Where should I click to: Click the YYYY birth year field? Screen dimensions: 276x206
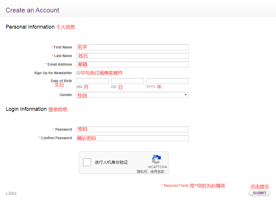tap(167, 81)
